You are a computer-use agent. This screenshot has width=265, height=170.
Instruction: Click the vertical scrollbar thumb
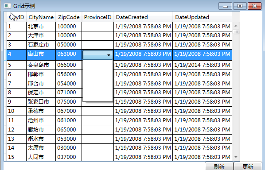tap(236, 32)
